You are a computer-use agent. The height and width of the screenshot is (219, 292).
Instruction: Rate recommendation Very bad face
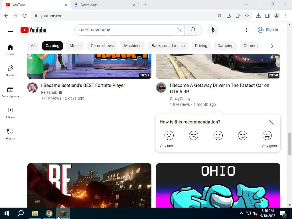pos(169,135)
